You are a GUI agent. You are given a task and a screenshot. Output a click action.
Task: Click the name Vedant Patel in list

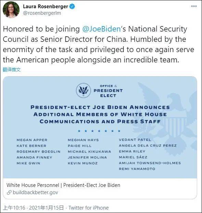tap(135, 140)
